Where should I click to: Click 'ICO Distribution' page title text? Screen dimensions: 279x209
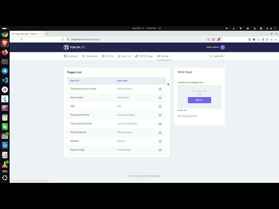[78, 132]
